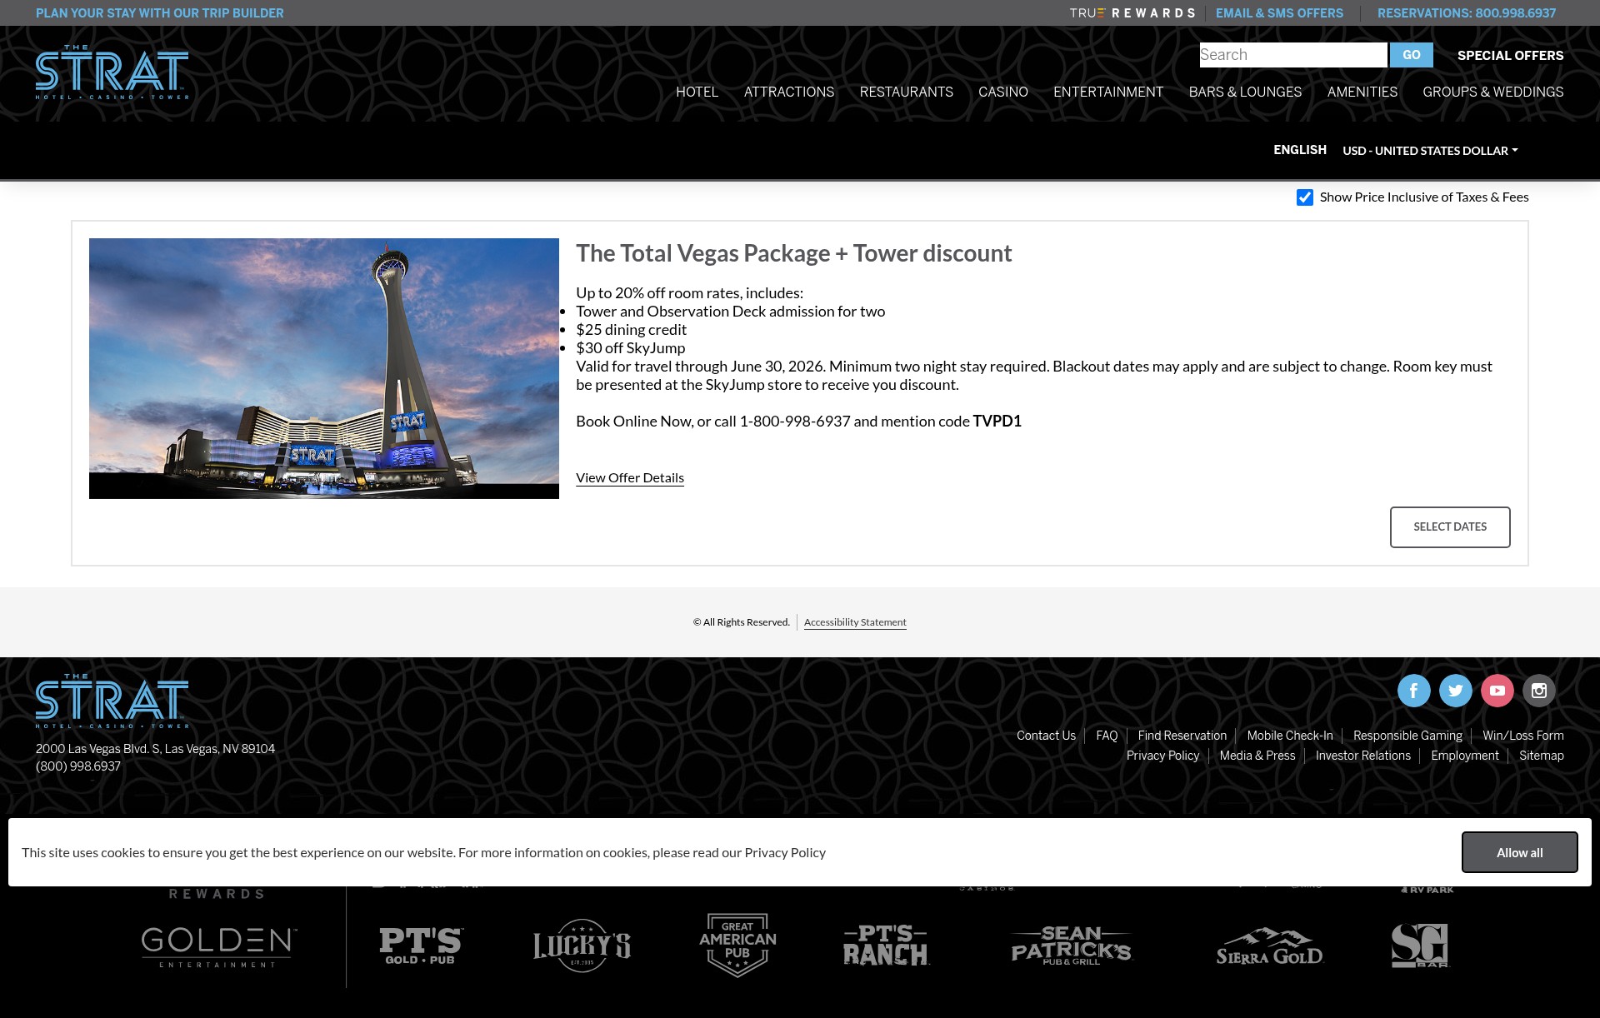Viewport: 1600px width, 1018px height.
Task: Open the CASINO menu
Action: (x=1002, y=92)
